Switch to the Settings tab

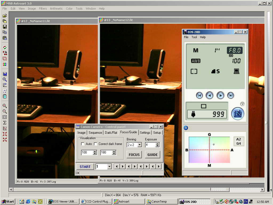pyautogui.click(x=145, y=133)
